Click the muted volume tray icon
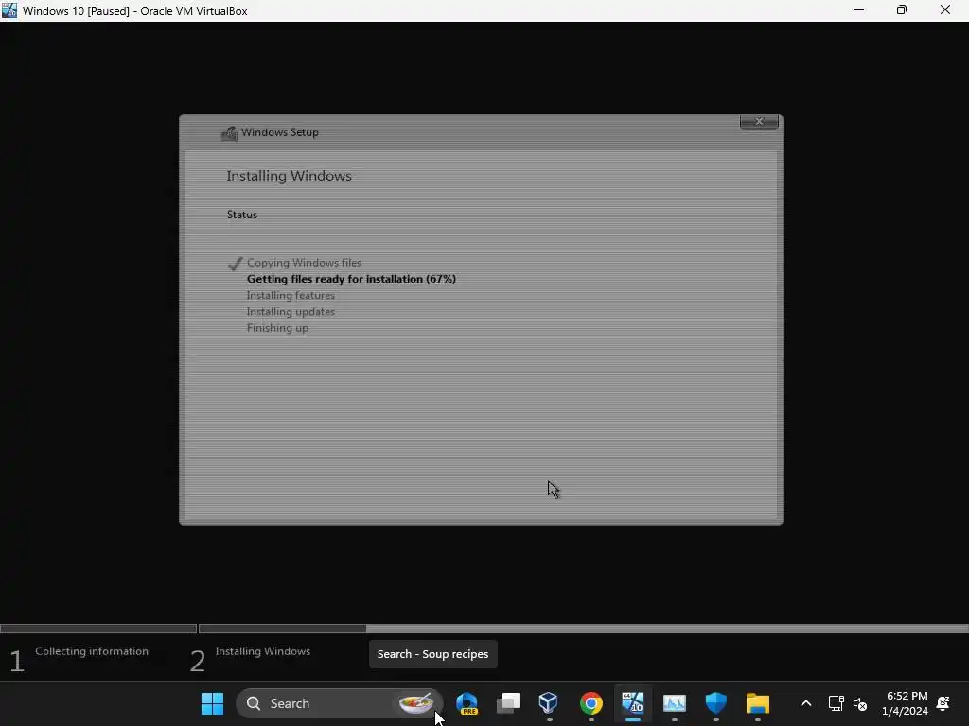This screenshot has height=726, width=969. pos(859,703)
